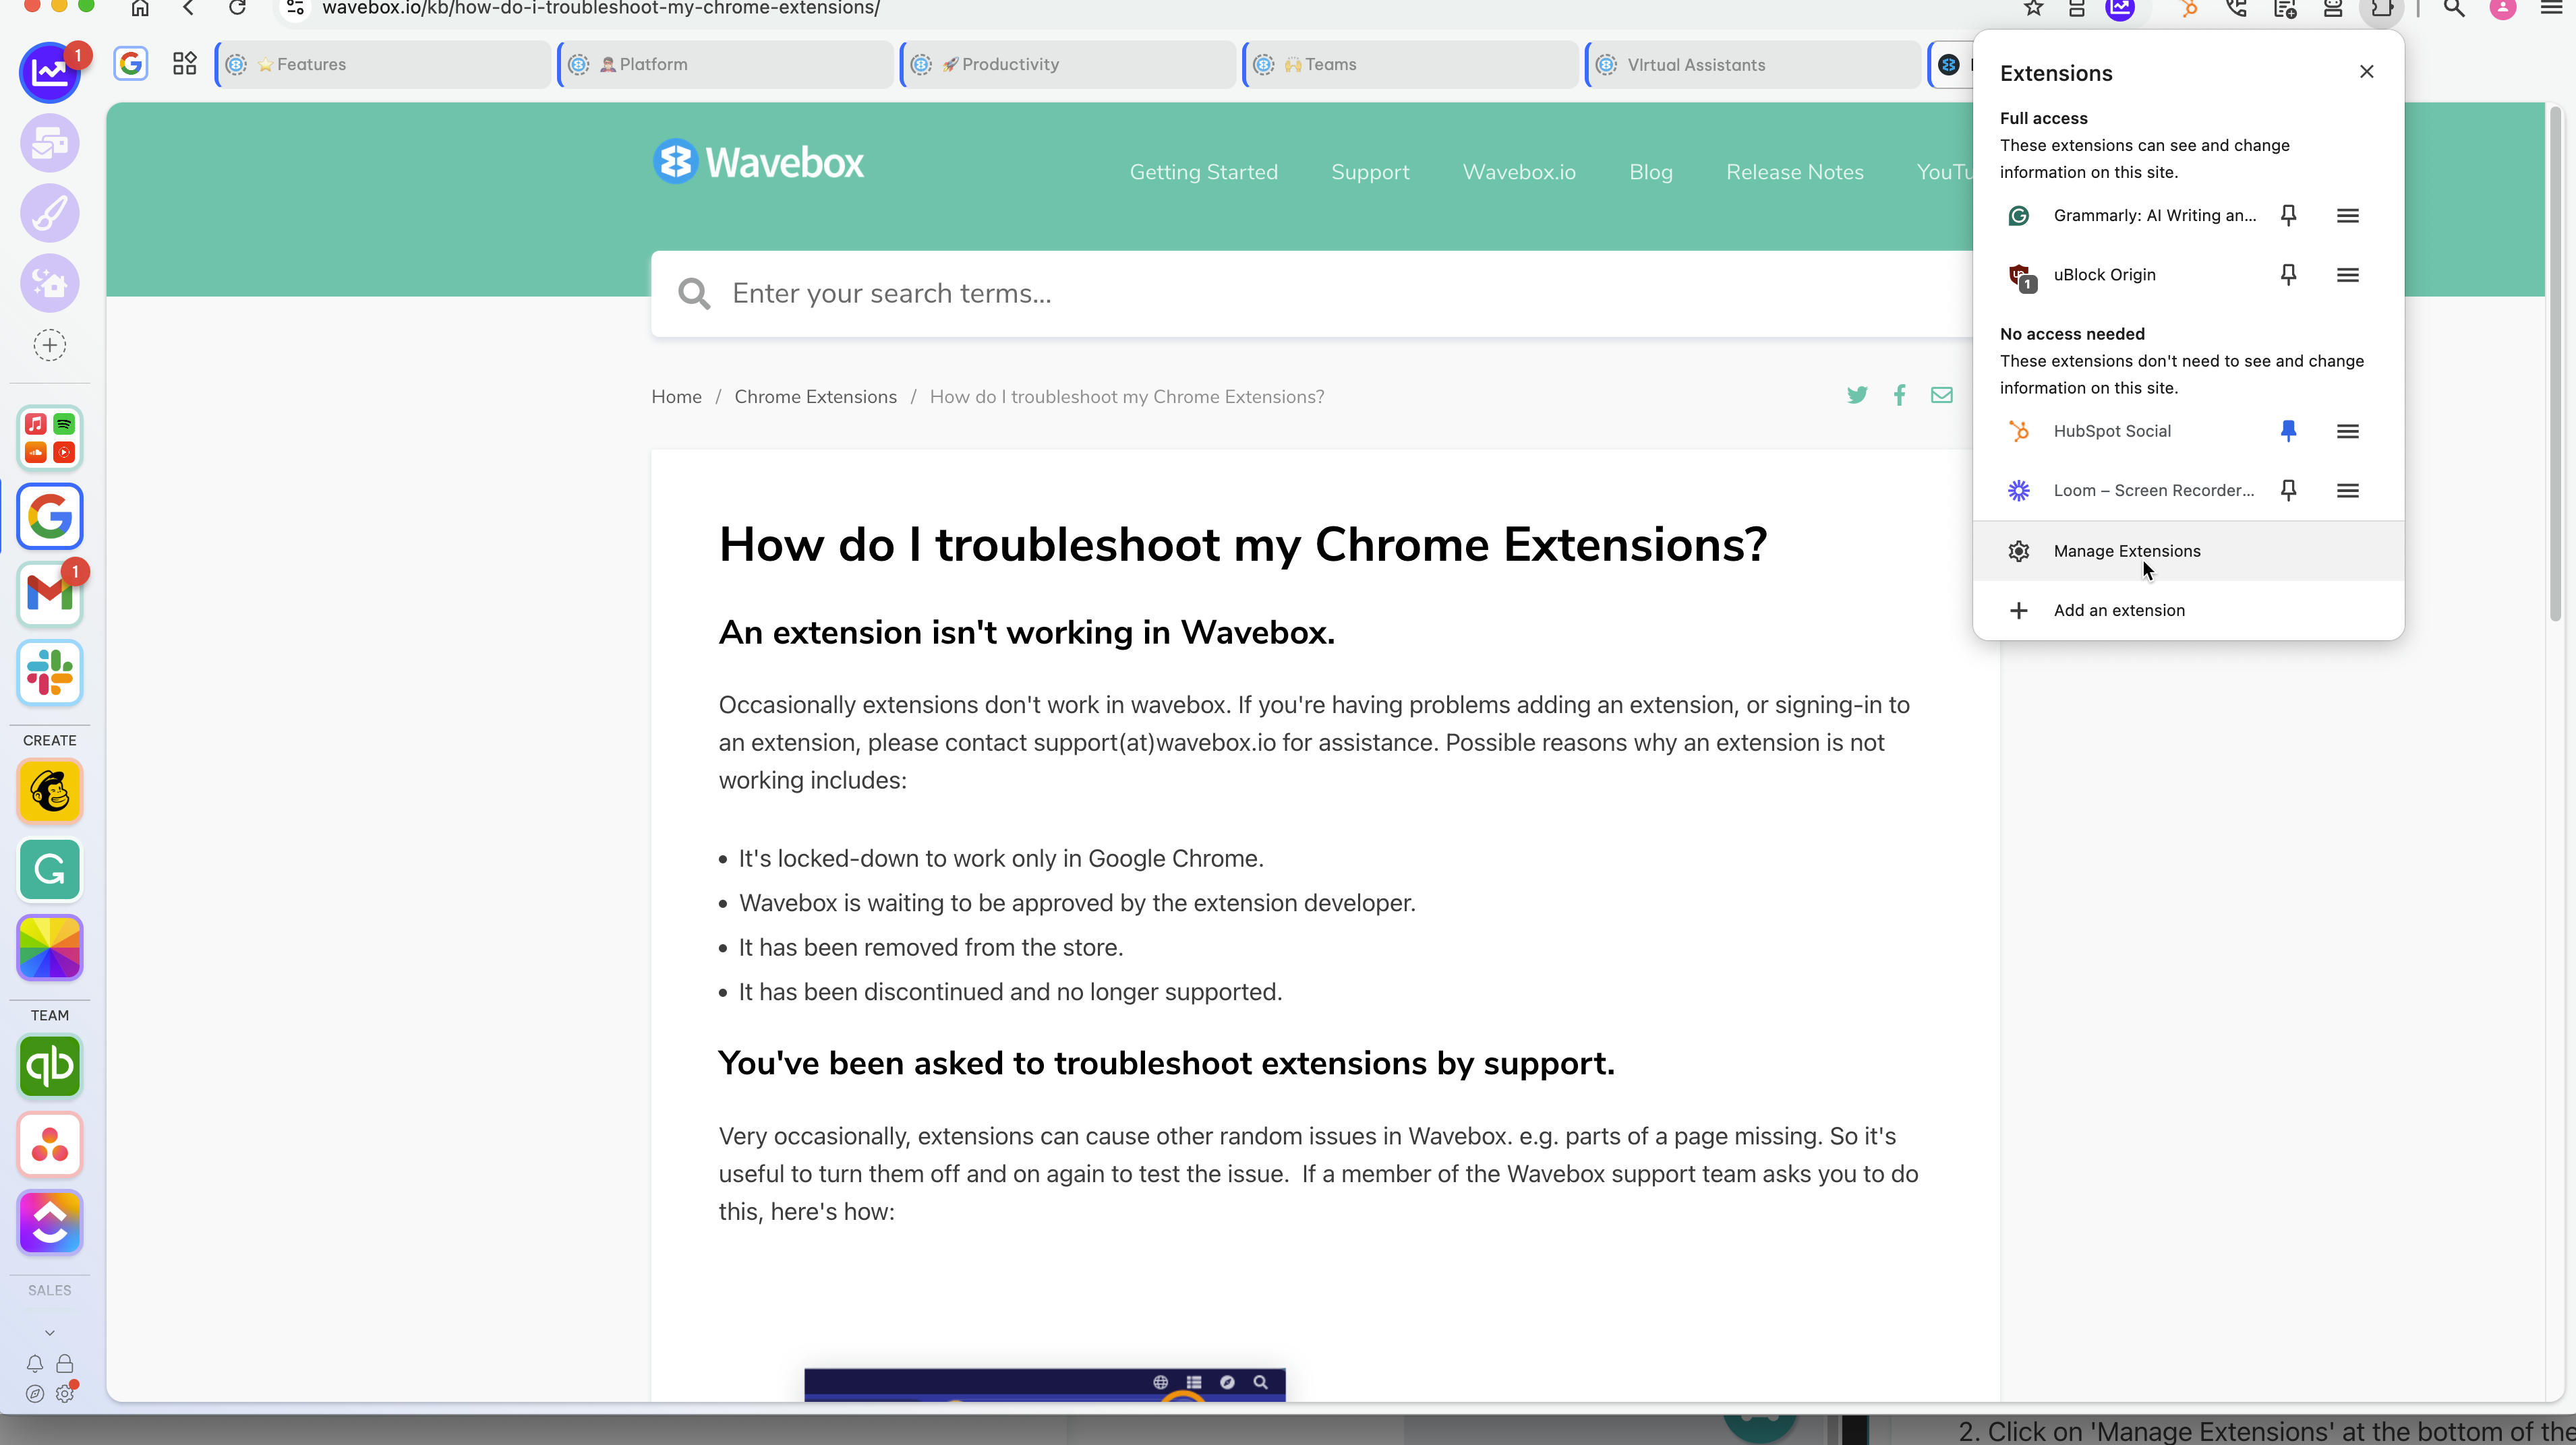
Task: Close the Extensions popup
Action: click(2366, 71)
